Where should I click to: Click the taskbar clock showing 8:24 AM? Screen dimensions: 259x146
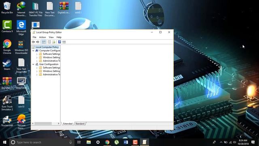point(243,142)
